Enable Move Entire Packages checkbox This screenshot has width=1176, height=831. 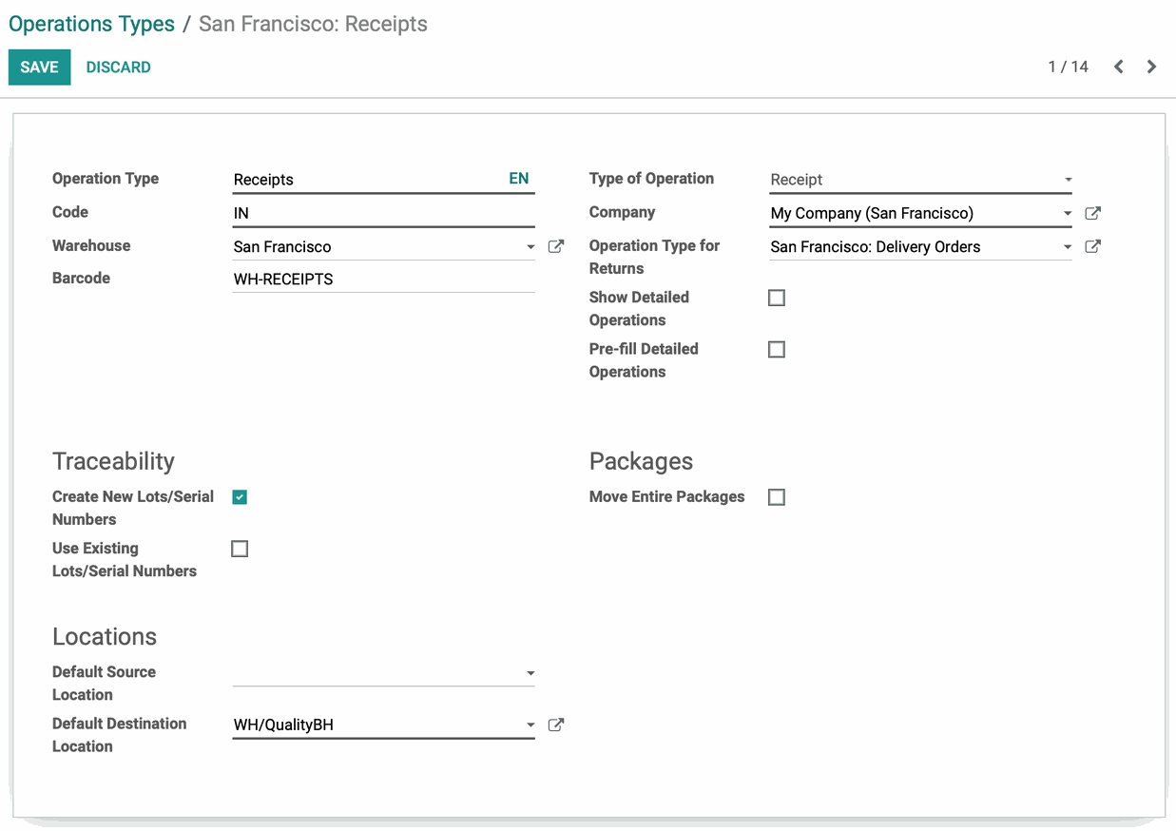click(x=777, y=497)
